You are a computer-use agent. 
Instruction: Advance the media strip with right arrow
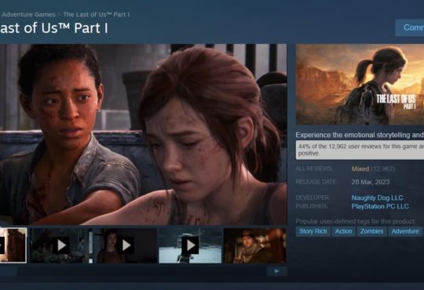coord(276,271)
